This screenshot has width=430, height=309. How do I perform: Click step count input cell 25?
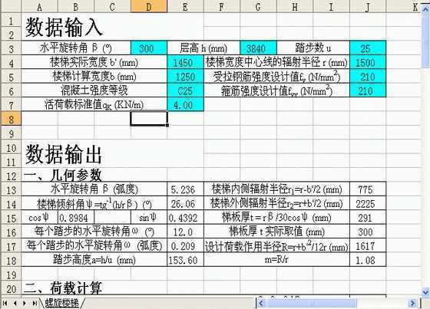point(368,48)
